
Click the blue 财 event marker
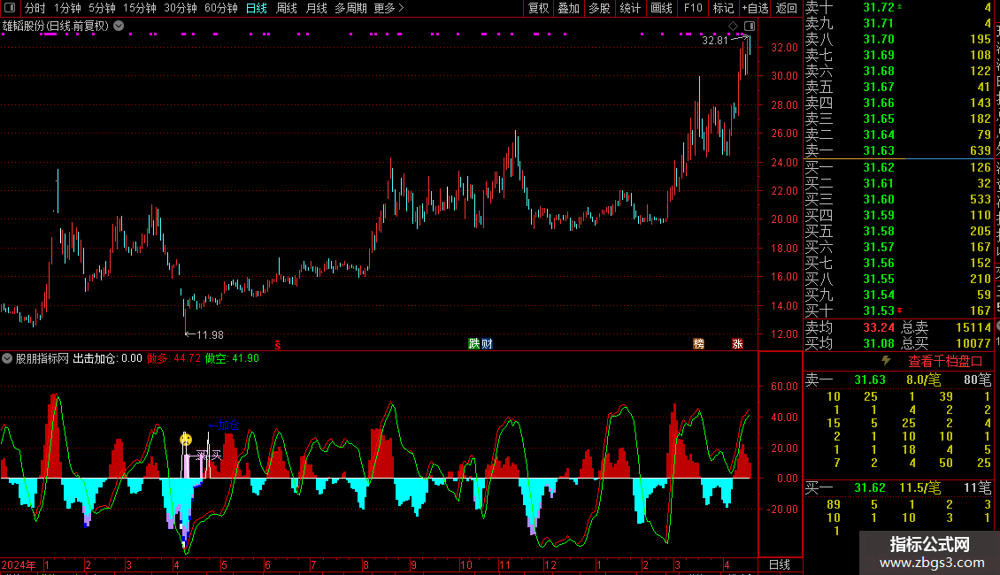coord(487,343)
